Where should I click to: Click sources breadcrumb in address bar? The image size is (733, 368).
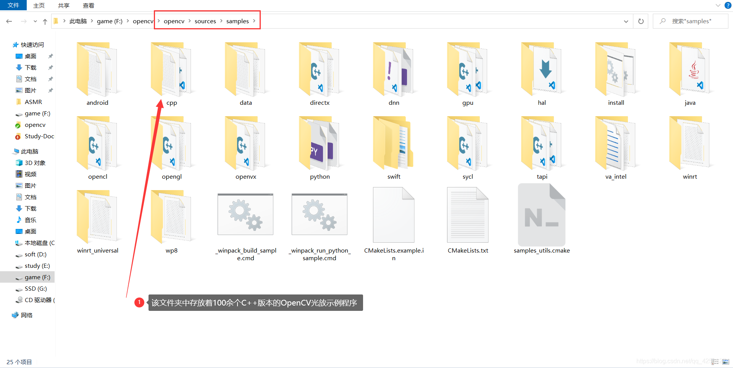(x=205, y=21)
